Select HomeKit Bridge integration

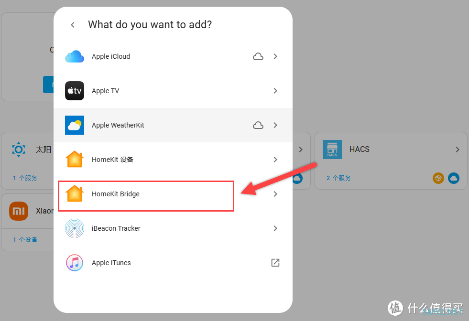pyautogui.click(x=173, y=194)
